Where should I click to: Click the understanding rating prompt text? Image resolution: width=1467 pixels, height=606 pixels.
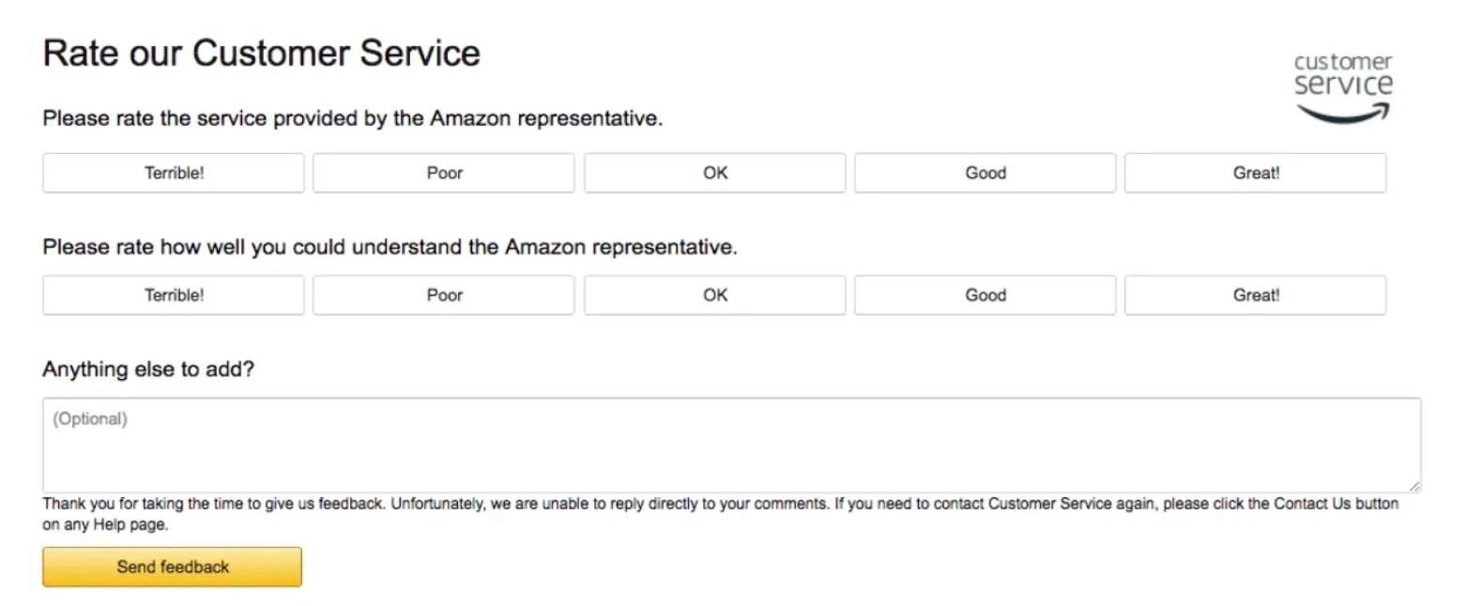(390, 247)
